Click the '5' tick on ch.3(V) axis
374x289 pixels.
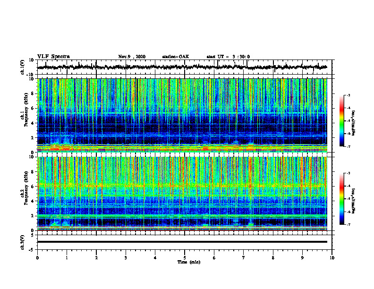(x=33, y=235)
